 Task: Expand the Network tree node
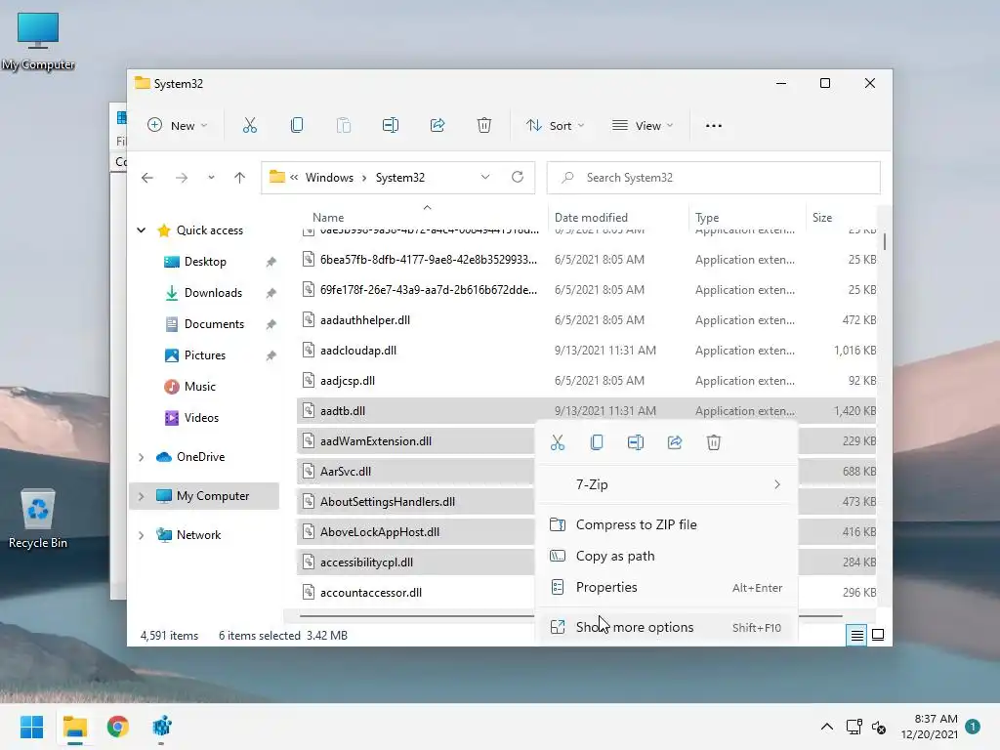[141, 535]
